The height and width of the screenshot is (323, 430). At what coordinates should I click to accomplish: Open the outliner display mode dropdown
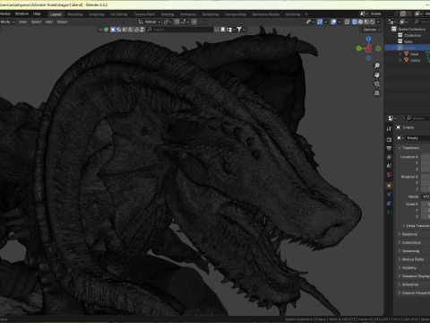403,22
